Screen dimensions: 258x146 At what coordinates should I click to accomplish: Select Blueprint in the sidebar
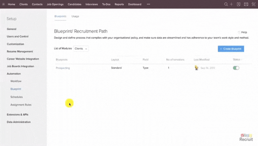(x=16, y=89)
